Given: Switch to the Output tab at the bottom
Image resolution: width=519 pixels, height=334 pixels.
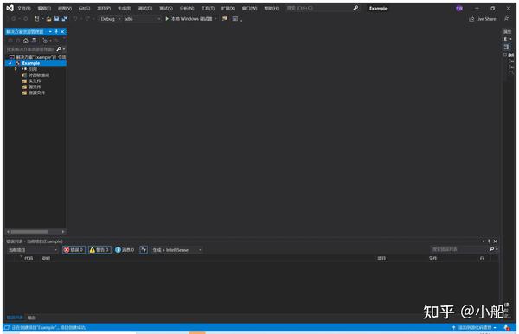Looking at the screenshot, I should point(31,318).
